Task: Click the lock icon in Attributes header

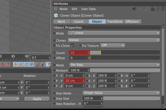Action: [153, 9]
